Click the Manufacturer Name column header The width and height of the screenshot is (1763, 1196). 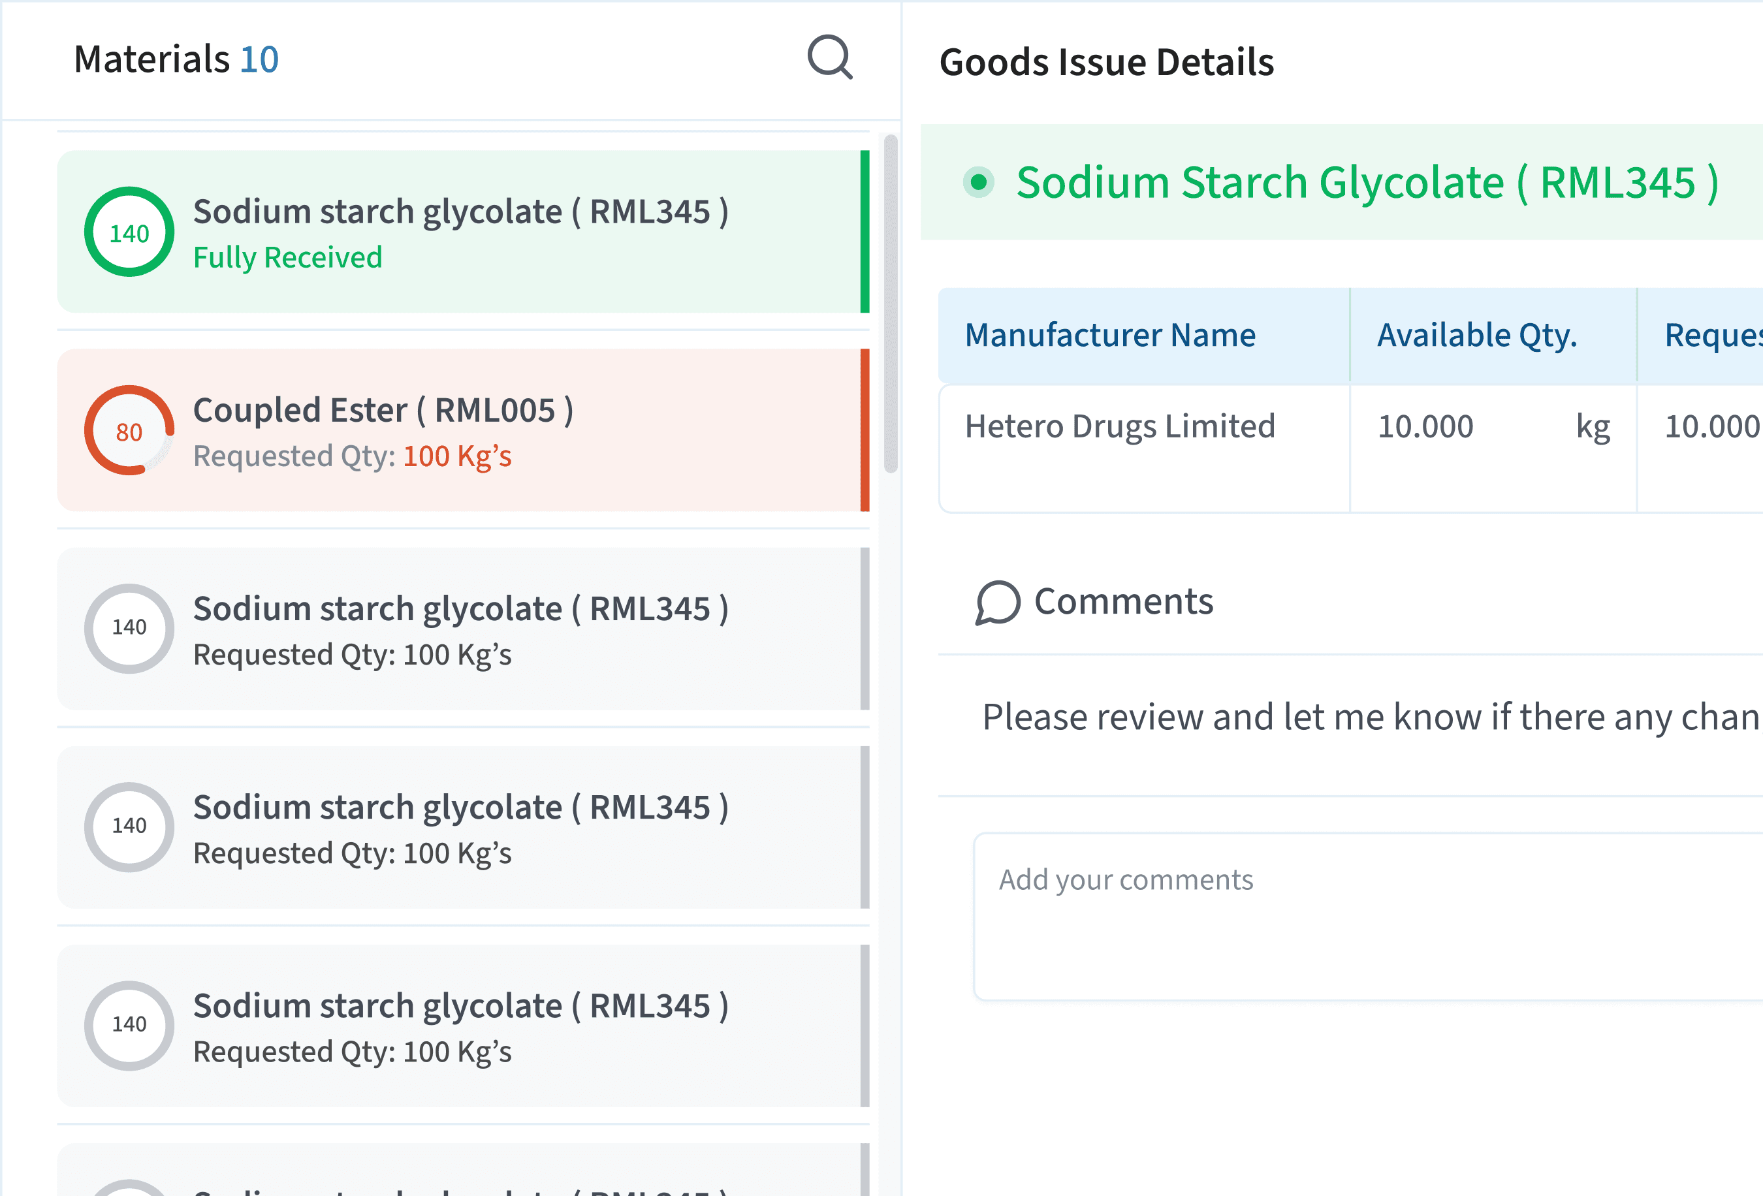click(1110, 335)
